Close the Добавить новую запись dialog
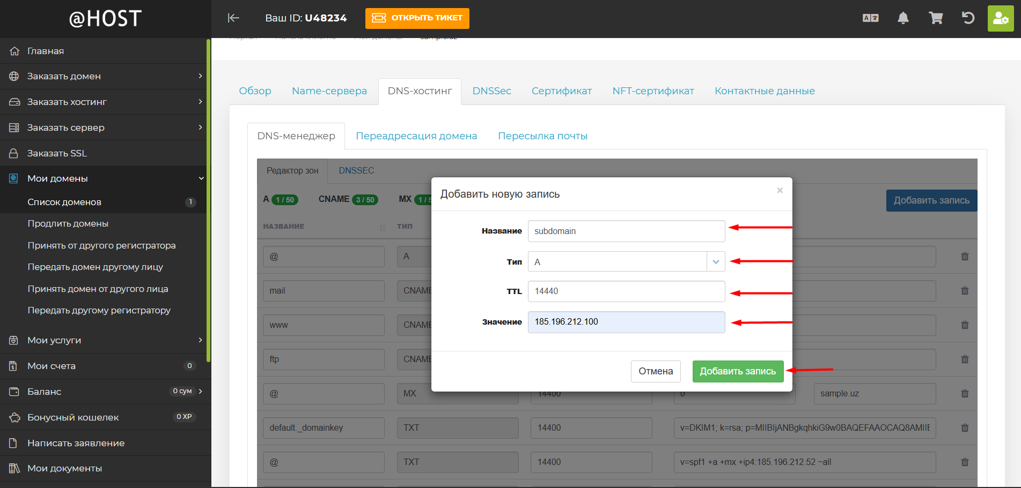Image resolution: width=1021 pixels, height=488 pixels. point(780,190)
